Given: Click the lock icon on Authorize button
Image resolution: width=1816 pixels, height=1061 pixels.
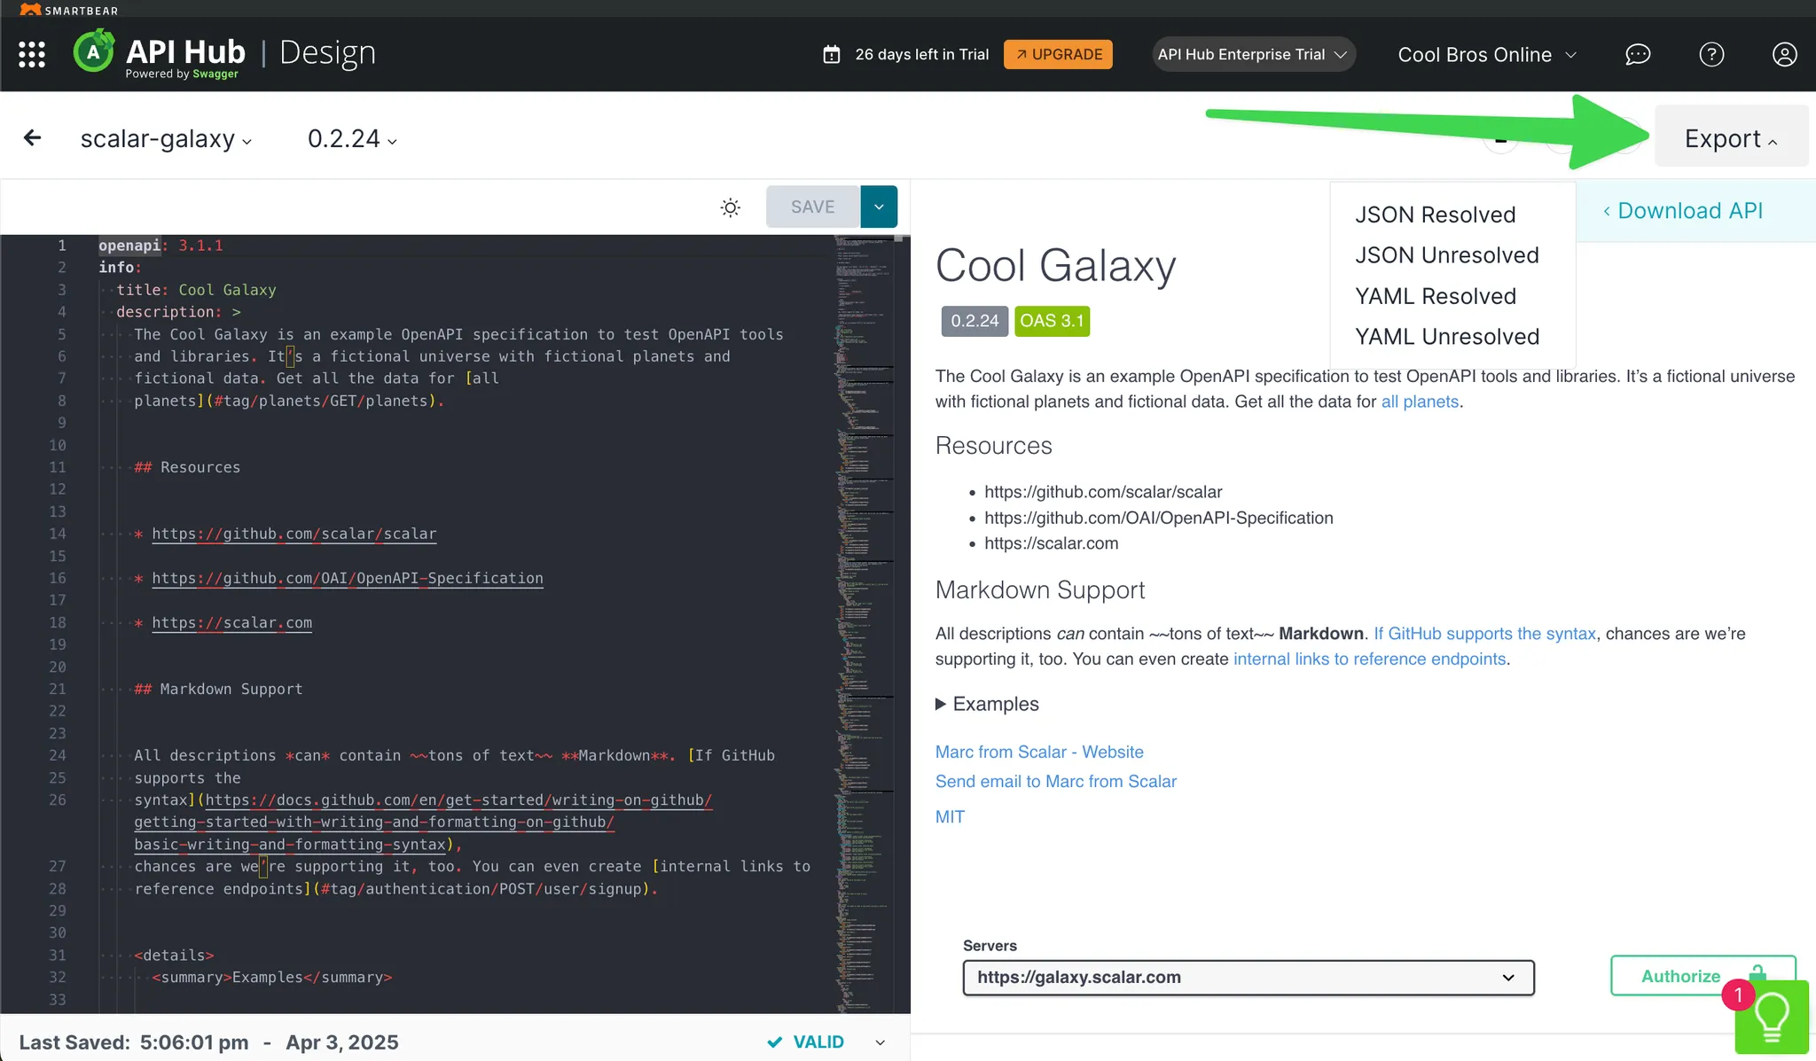Looking at the screenshot, I should coord(1757,975).
